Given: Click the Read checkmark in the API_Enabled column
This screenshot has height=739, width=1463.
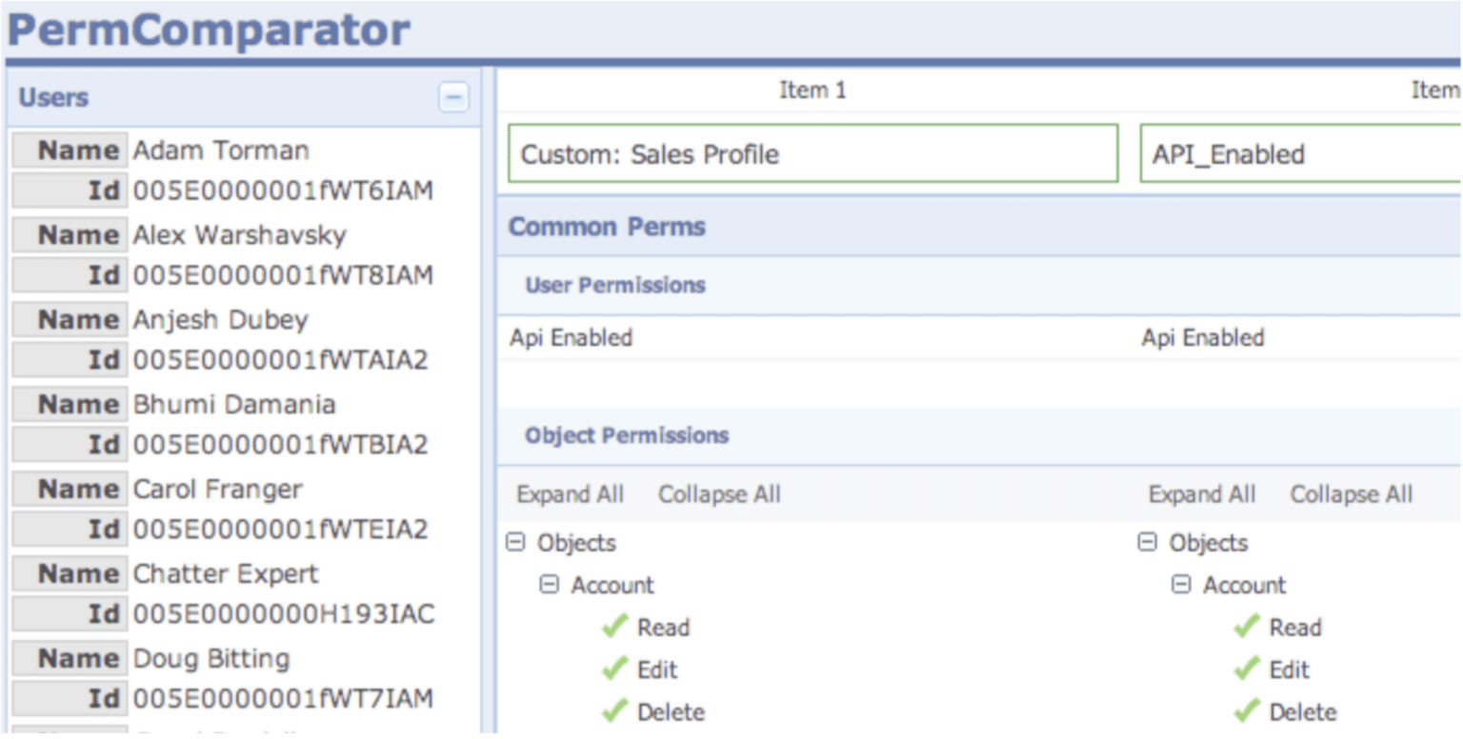Looking at the screenshot, I should click(x=1248, y=627).
